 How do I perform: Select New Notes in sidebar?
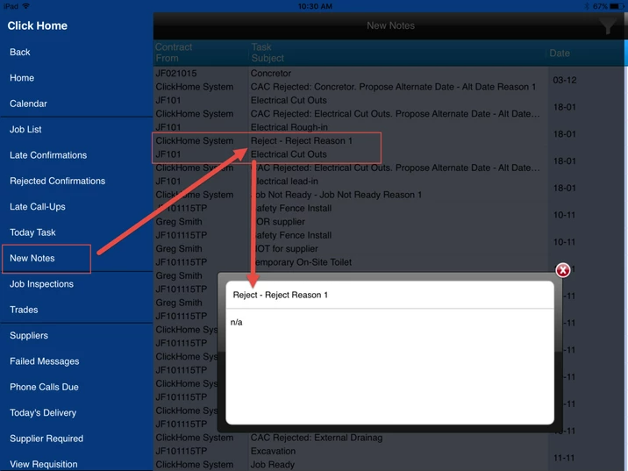[x=32, y=259]
